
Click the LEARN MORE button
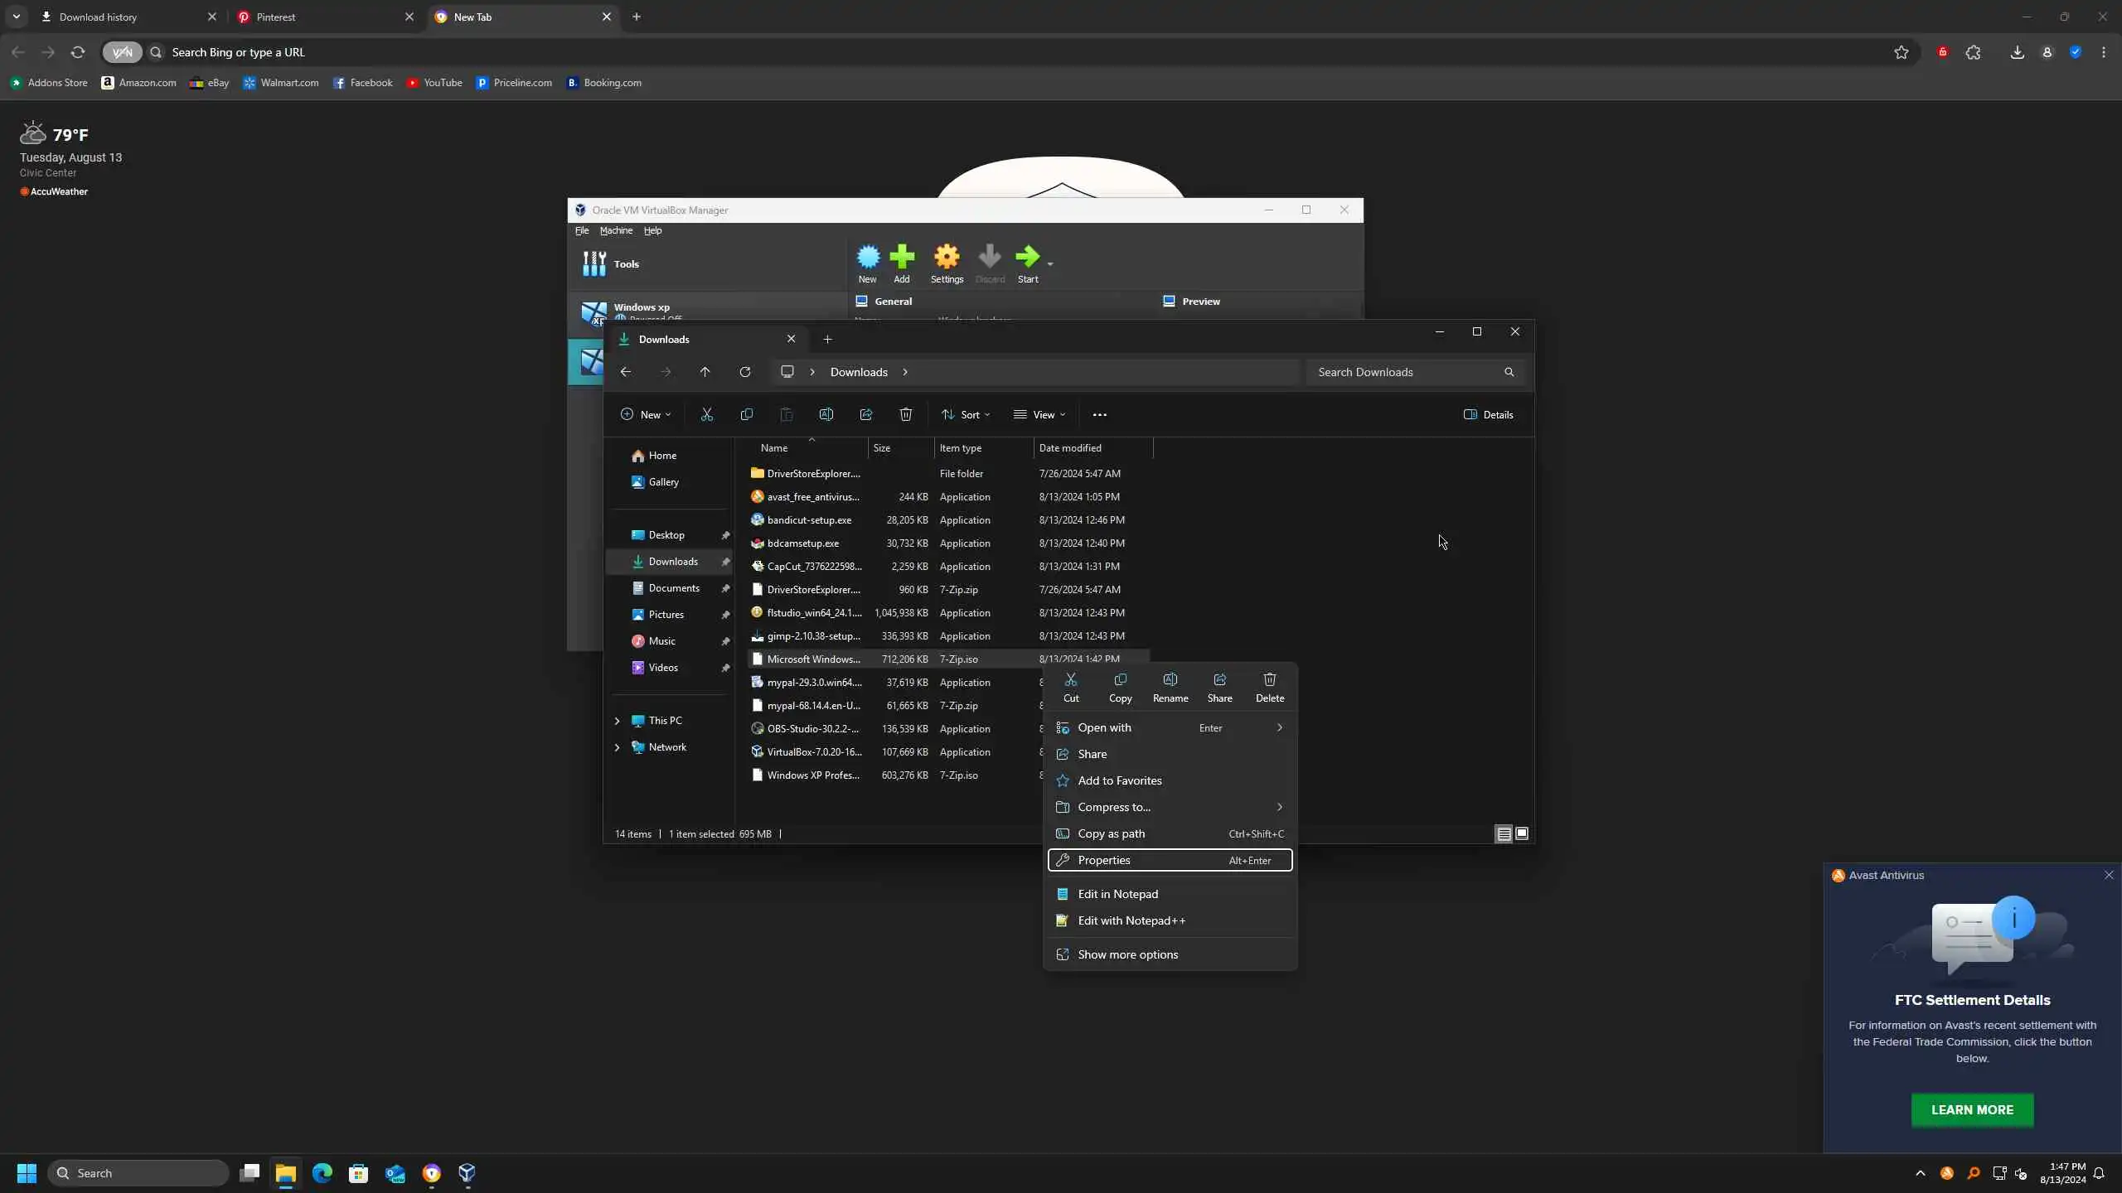pyautogui.click(x=1971, y=1109)
